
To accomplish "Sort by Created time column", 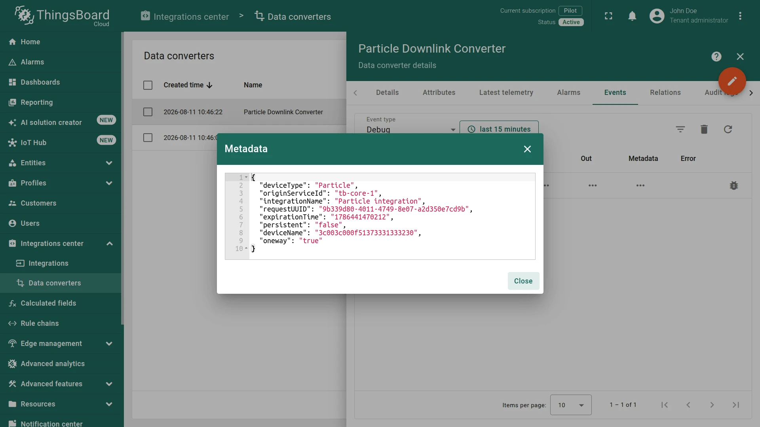I will tap(188, 85).
